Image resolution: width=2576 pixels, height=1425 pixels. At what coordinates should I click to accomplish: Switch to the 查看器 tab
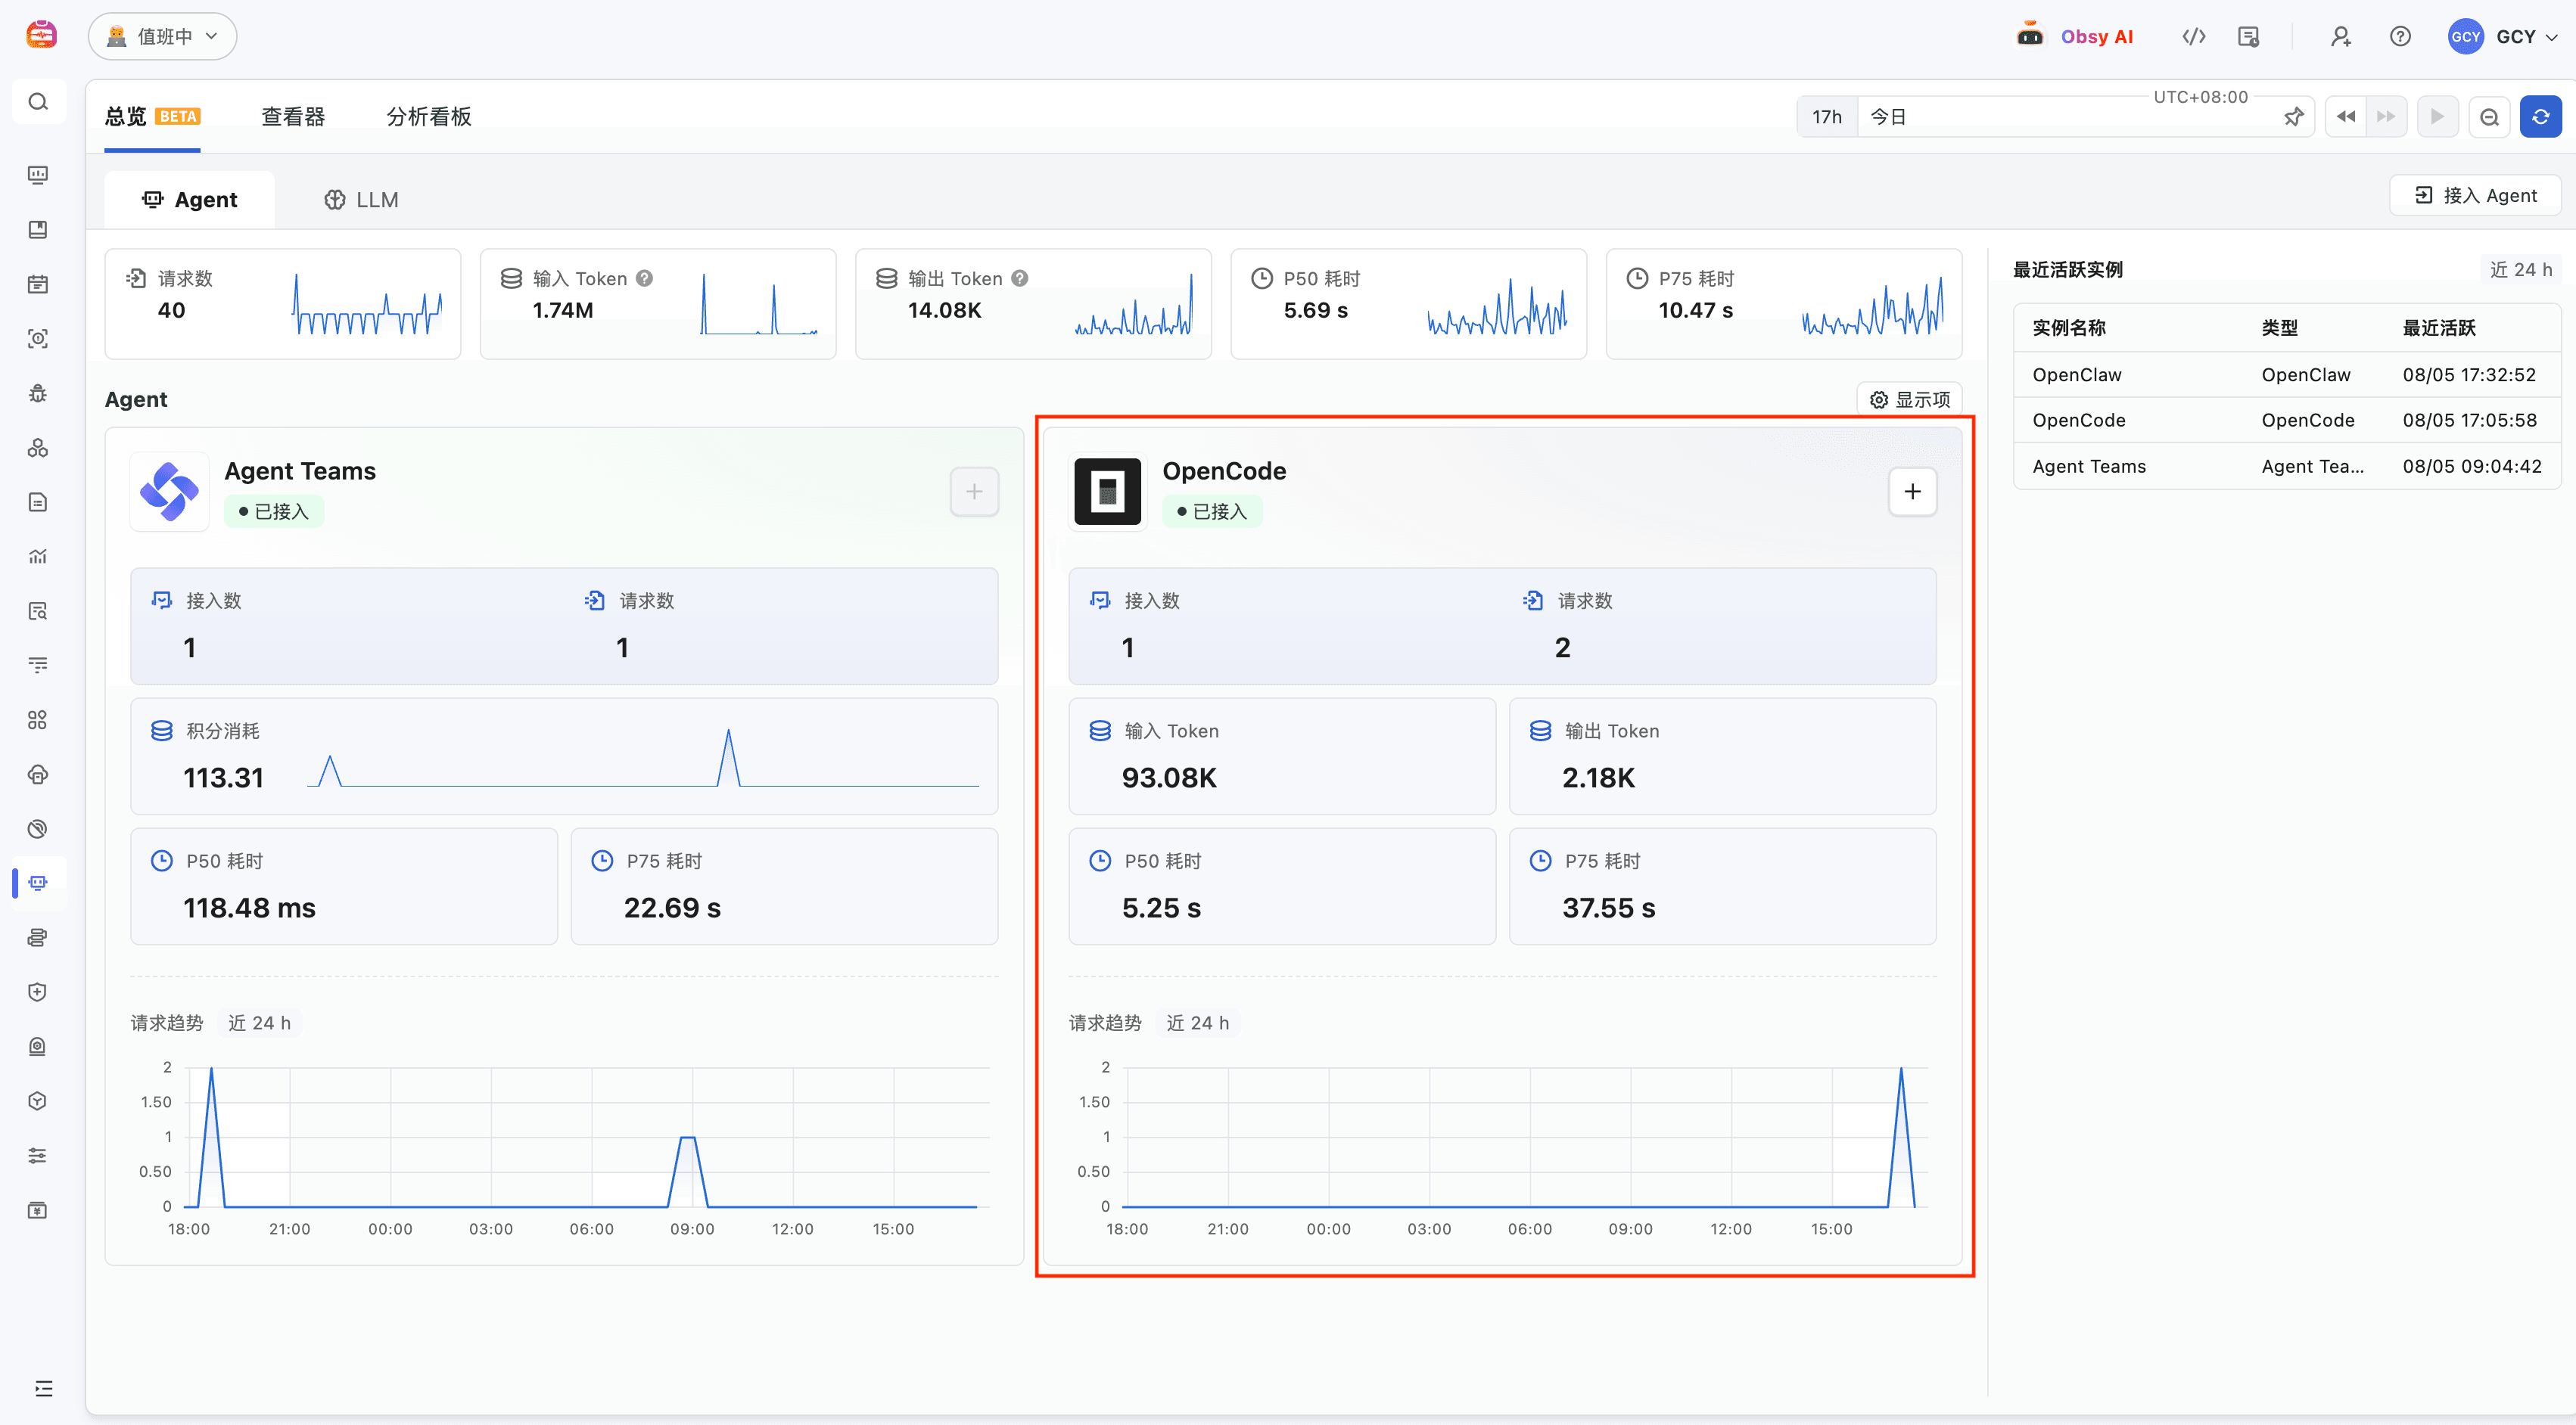(x=293, y=117)
